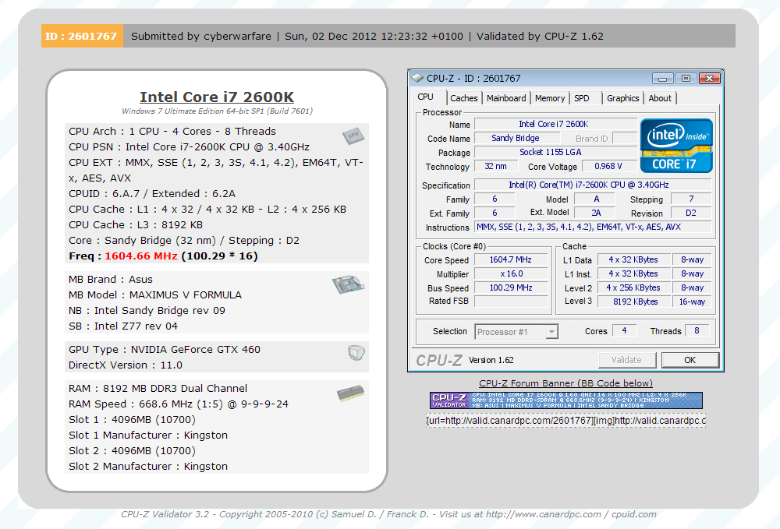Click the OK button in CPU-Z

[x=690, y=360]
